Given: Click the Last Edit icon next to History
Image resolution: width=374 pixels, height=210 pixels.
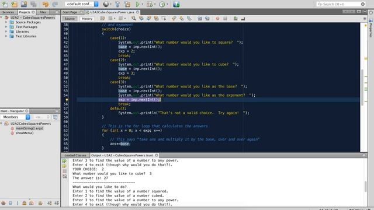Looking at the screenshot, I should click(x=103, y=18).
